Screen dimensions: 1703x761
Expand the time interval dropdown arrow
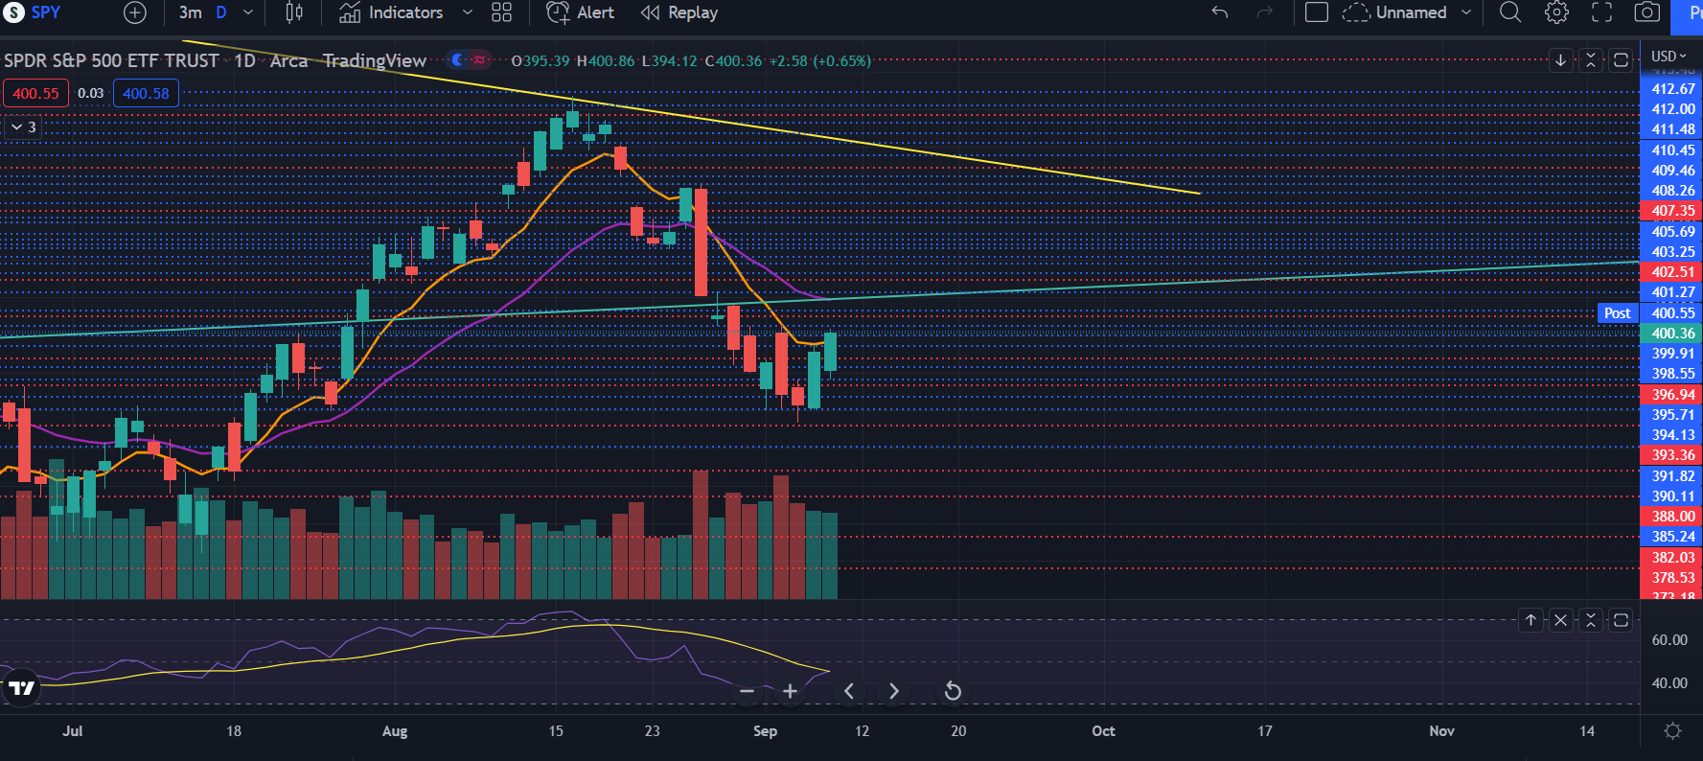click(x=248, y=12)
